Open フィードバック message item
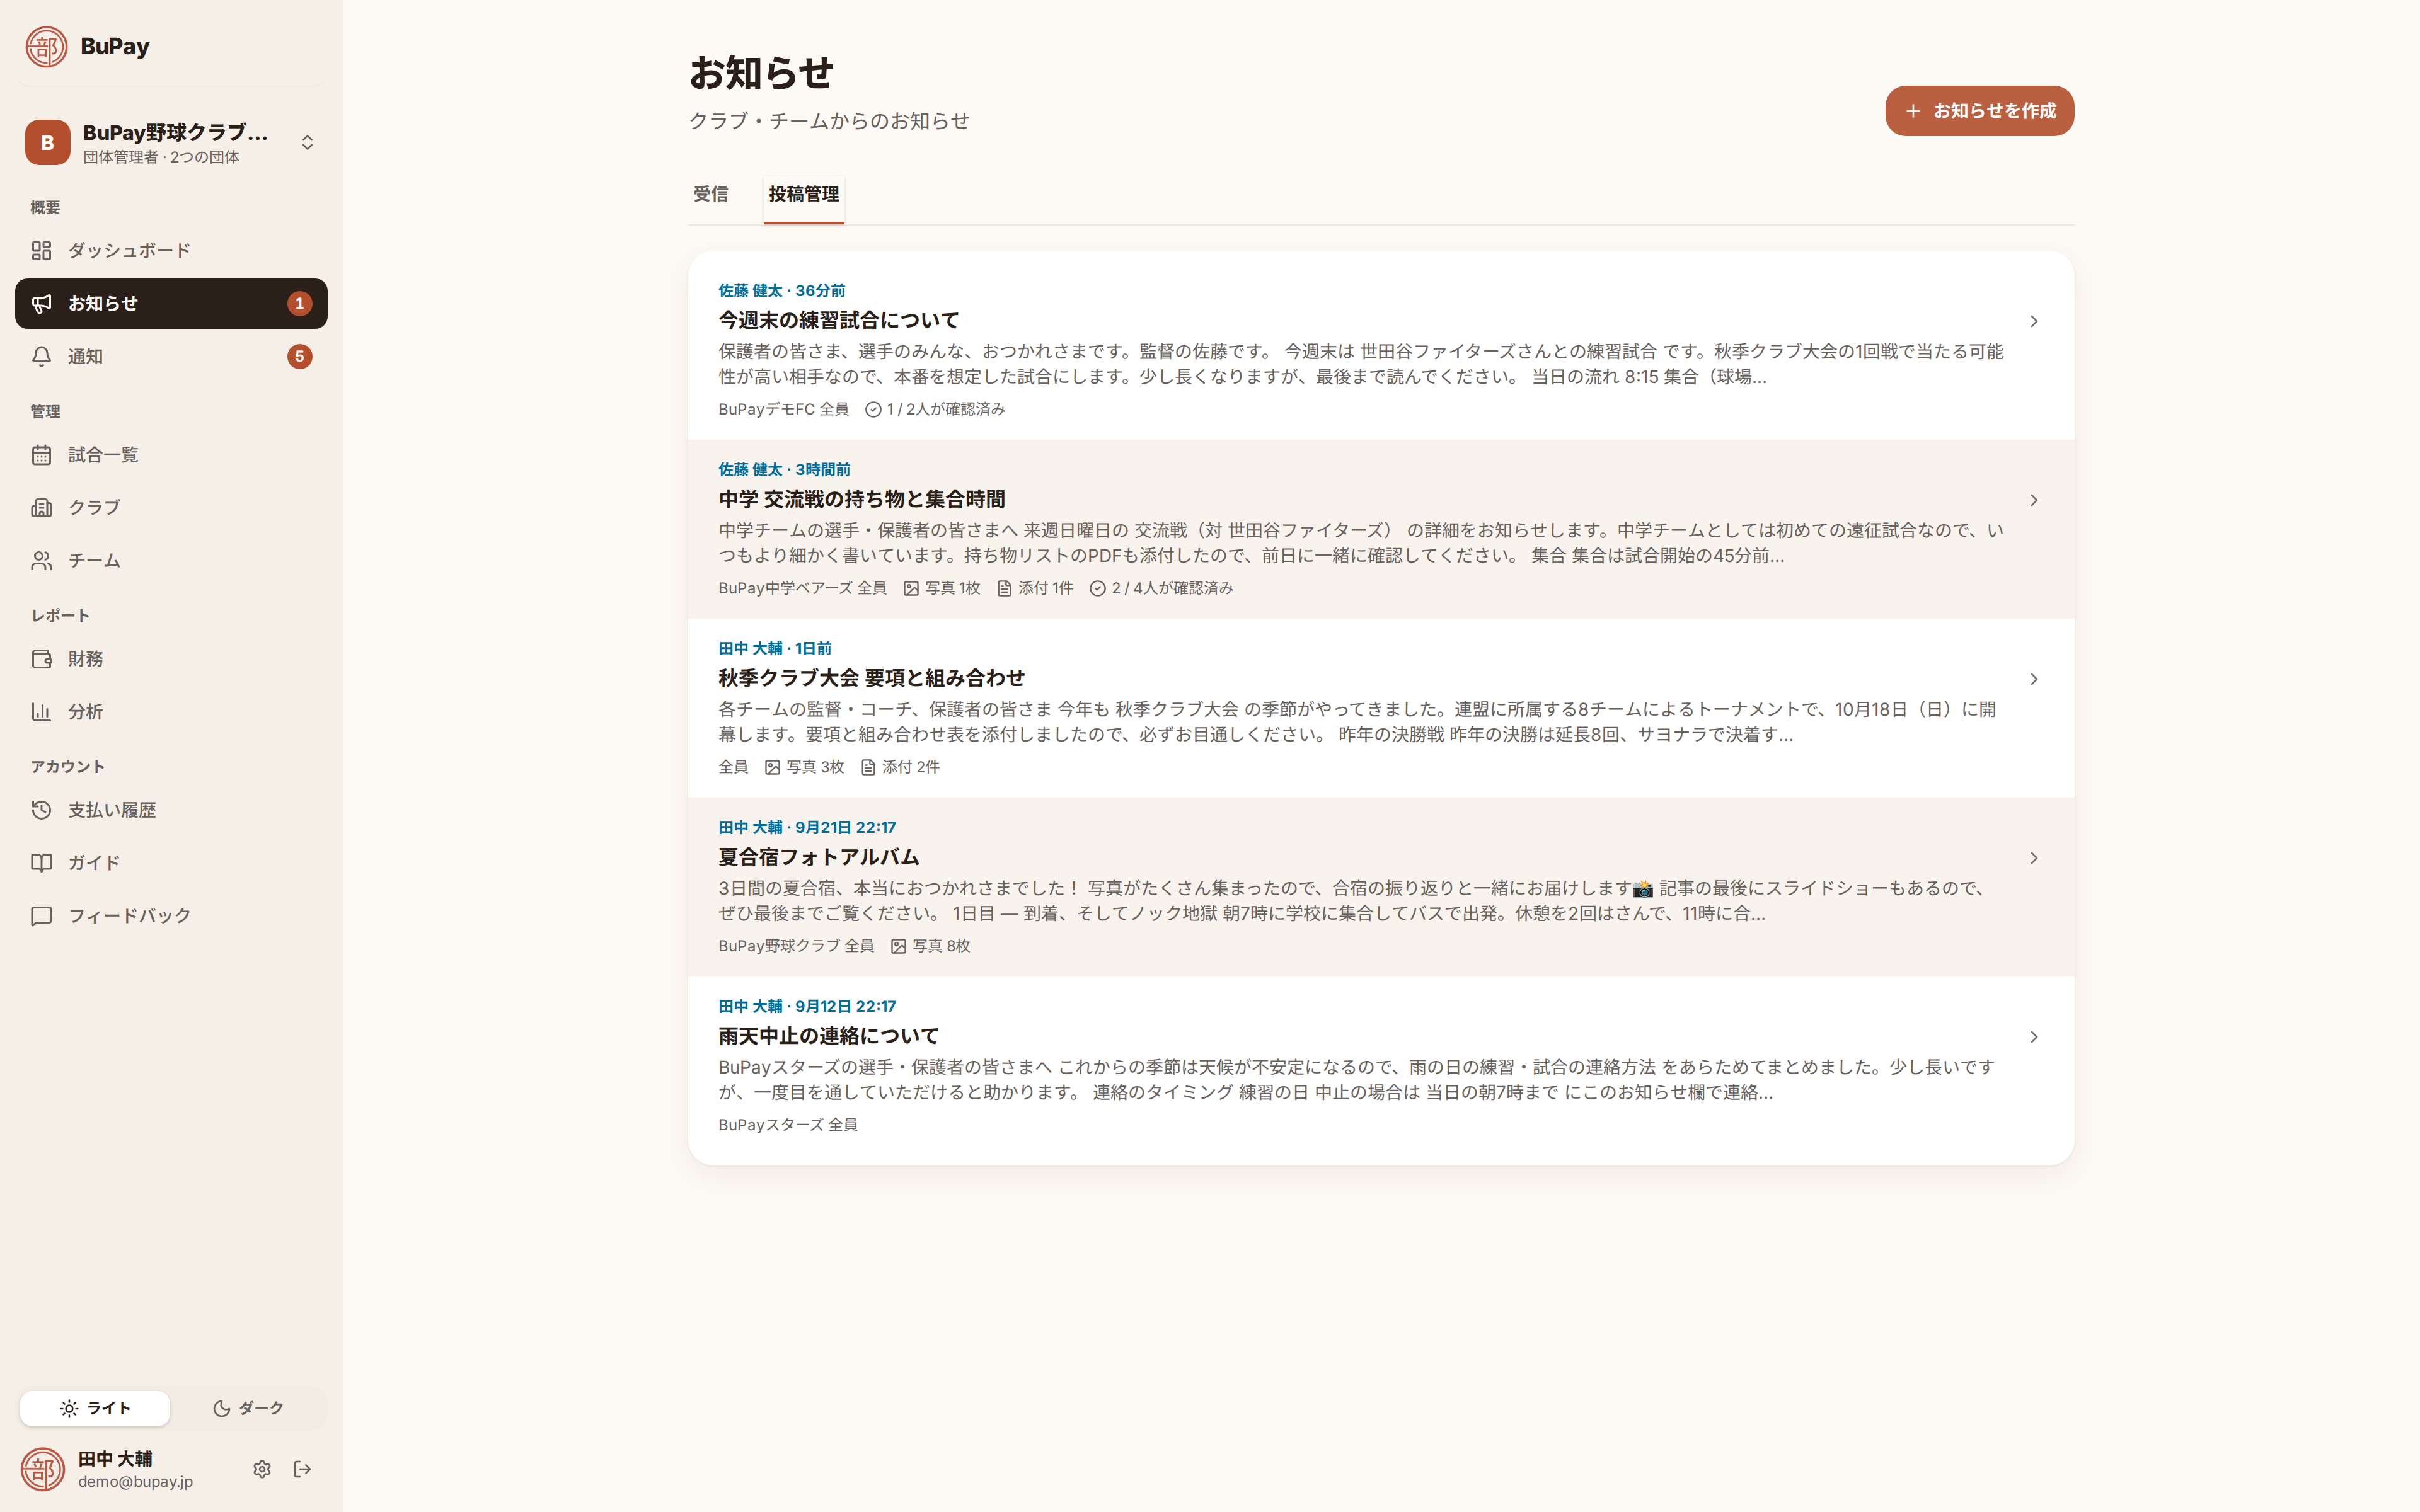Screen dimensions: 2420x1512 coord(171,915)
